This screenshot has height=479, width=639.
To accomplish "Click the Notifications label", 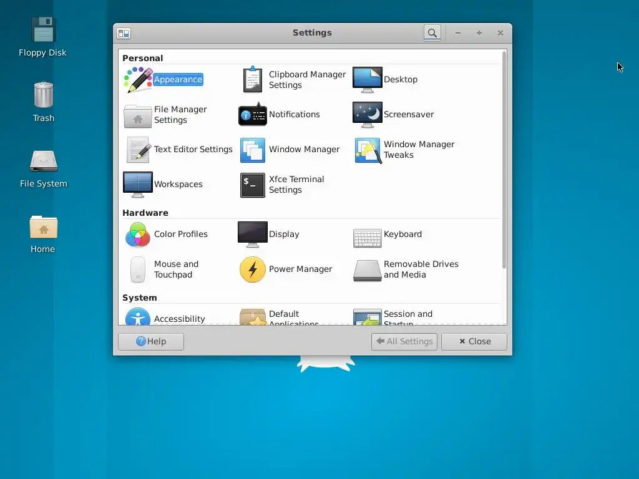I will pos(295,115).
